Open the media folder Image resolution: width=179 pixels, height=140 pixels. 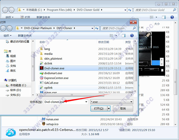pyautogui.click(x=48, y=54)
